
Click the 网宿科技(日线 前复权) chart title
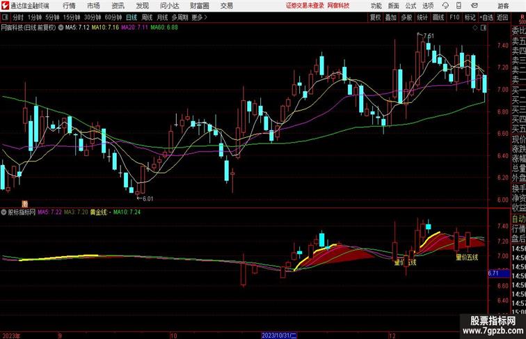click(29, 28)
